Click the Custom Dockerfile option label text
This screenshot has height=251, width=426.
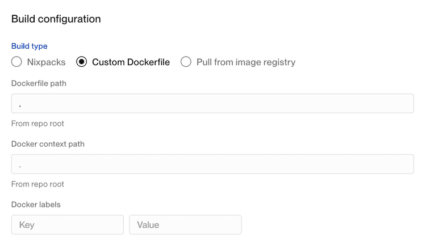click(131, 62)
